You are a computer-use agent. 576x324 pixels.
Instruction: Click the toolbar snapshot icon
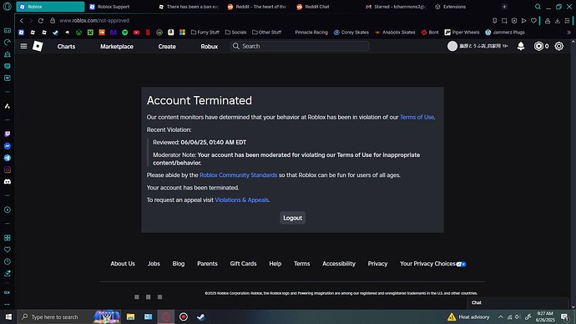pyautogui.click(x=504, y=21)
